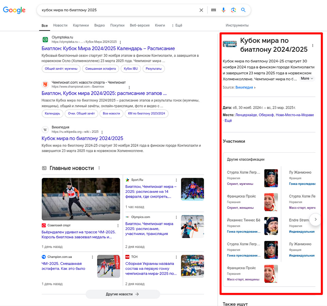Select Йоханнес Тиннес Бё Гонка преследования entry
The image size is (327, 306).
click(252, 226)
